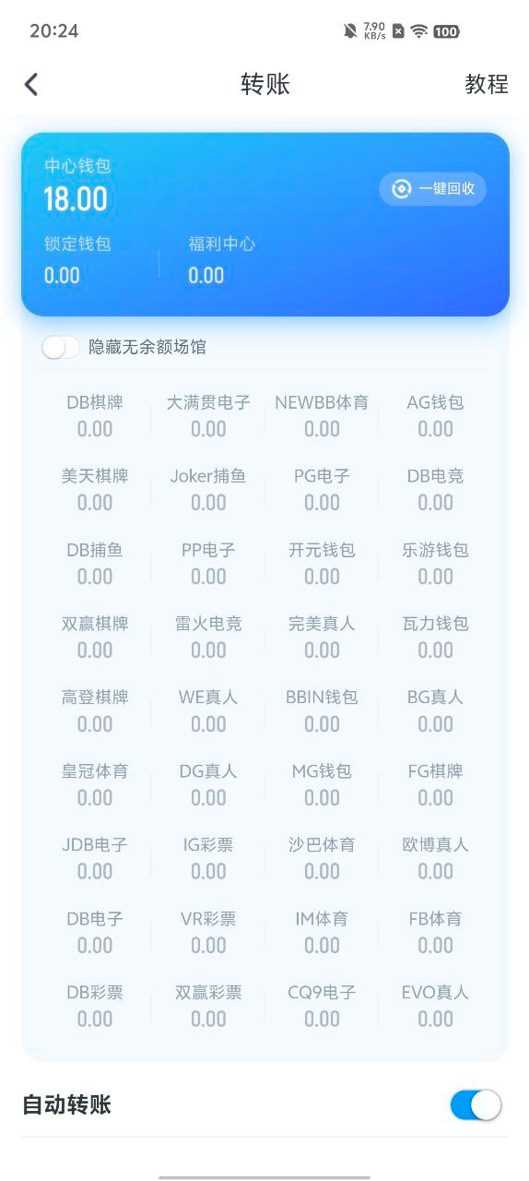529x1181 pixels.
Task: Tap the back arrow icon
Action: click(31, 85)
